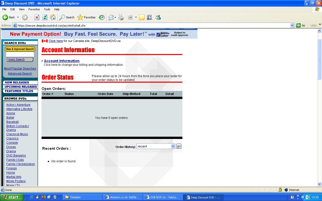Expand the Edit-with dropdown arrow next to Word

click(136, 17)
